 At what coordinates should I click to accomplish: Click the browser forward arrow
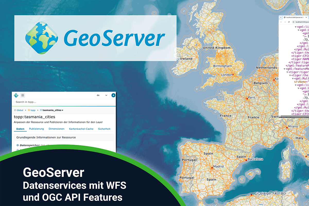pyautogui.click(x=285, y=22)
